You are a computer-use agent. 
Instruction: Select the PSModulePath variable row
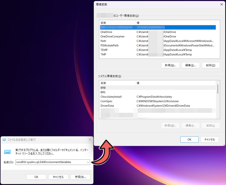pos(158,46)
